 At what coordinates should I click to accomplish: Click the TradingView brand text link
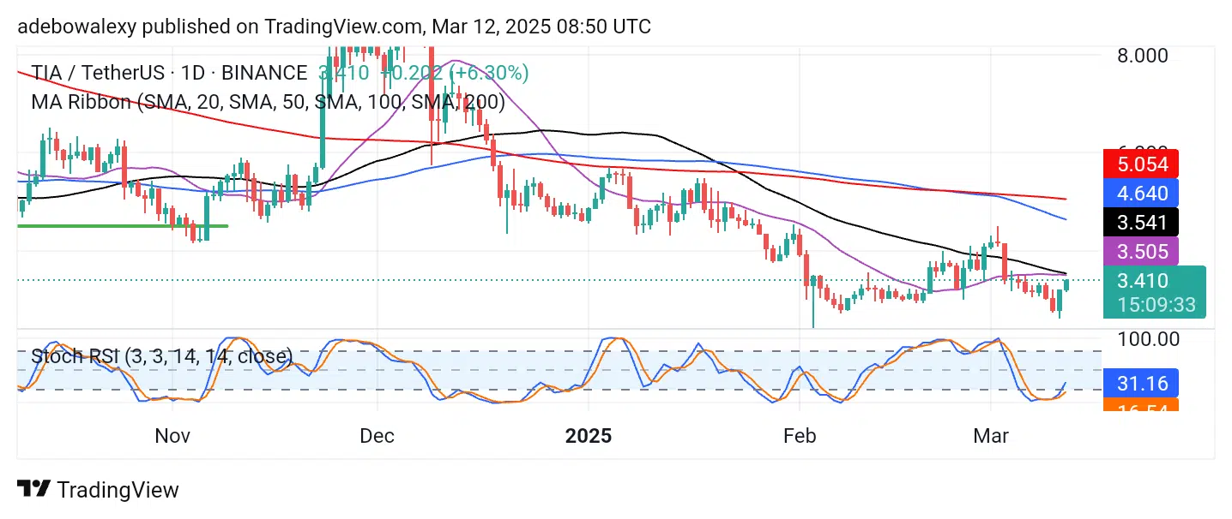click(x=118, y=490)
